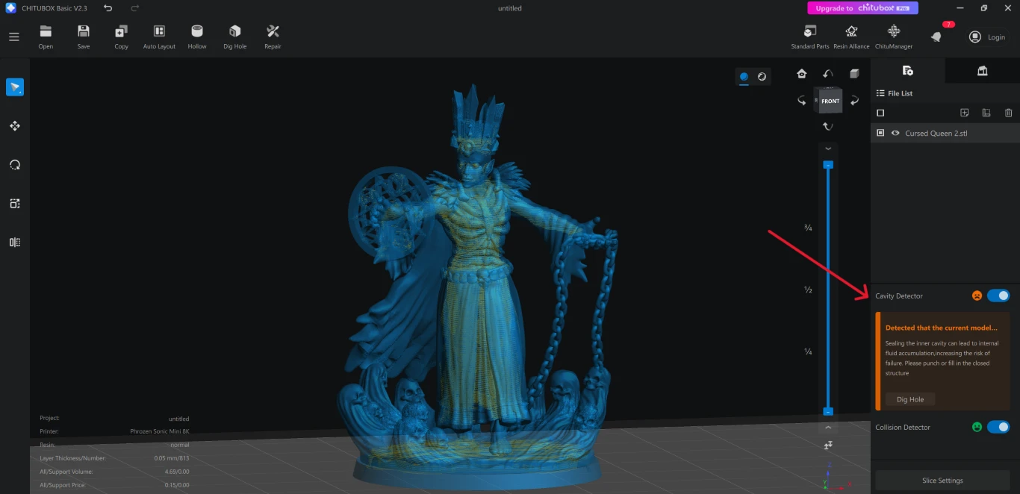The width and height of the screenshot is (1020, 494).
Task: Rotate view right with curved arrow
Action: pyautogui.click(x=854, y=100)
